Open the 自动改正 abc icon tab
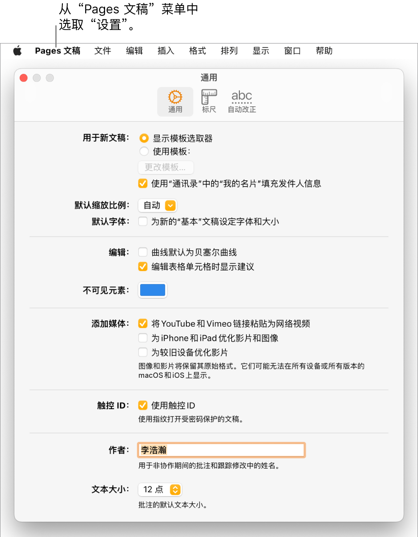418x537 pixels. pos(242,102)
